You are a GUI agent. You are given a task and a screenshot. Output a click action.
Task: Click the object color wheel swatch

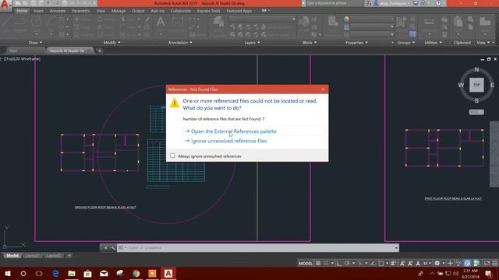click(346, 19)
